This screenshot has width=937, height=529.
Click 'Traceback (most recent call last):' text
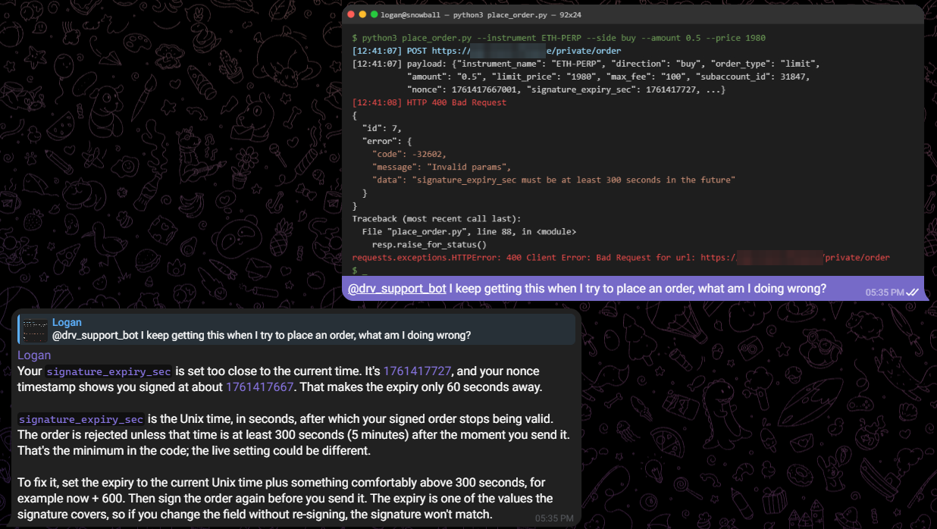pos(436,219)
